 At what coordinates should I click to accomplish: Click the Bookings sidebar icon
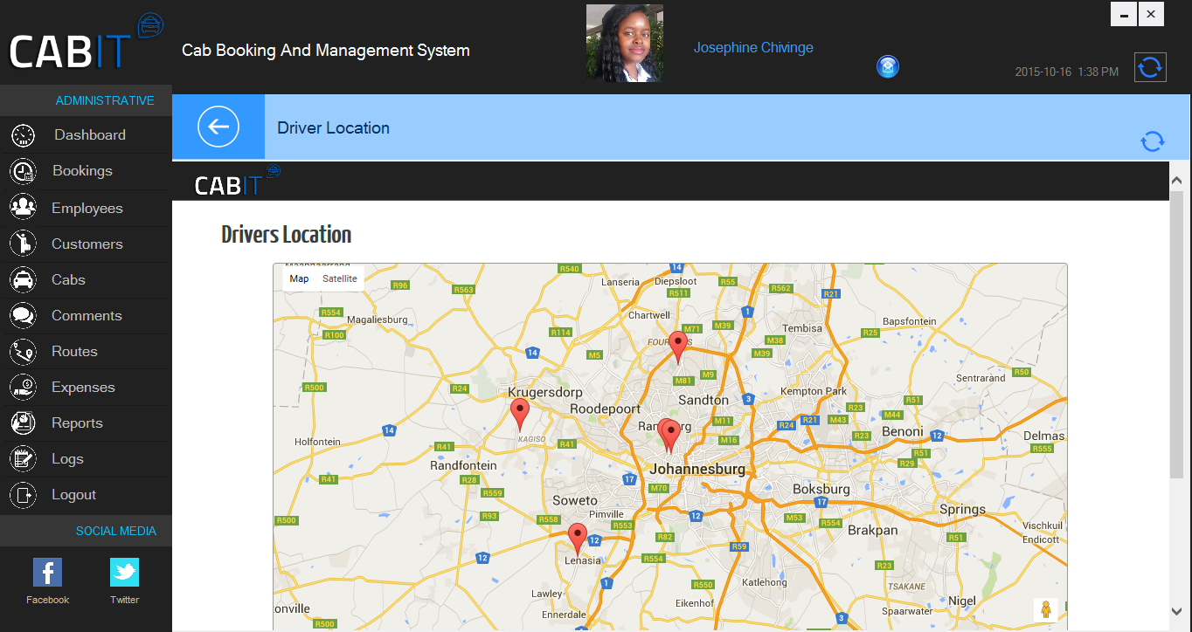pyautogui.click(x=23, y=171)
